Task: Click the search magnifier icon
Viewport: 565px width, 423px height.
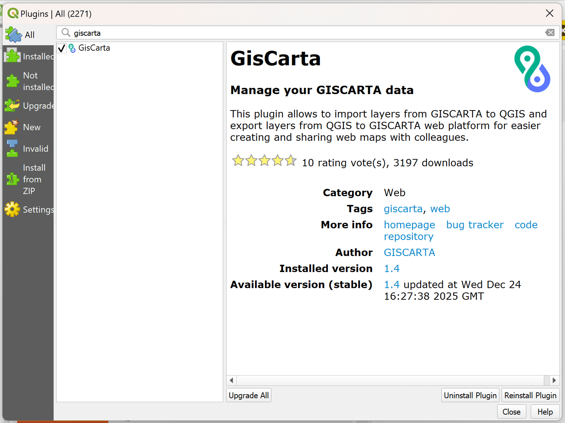Action: [66, 33]
